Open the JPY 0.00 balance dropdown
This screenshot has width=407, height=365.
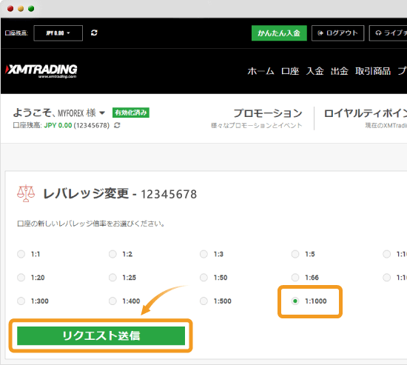coord(58,33)
